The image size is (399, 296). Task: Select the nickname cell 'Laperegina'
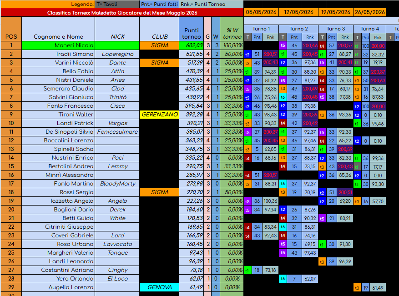click(117, 54)
